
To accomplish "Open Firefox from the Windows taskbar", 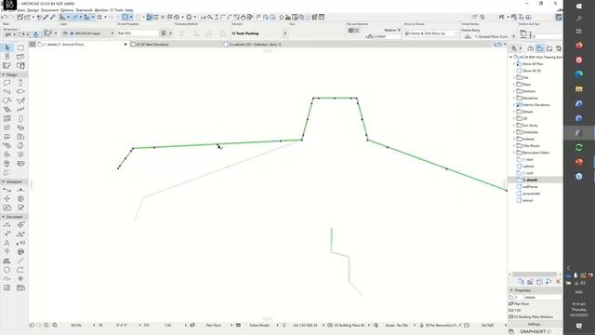I will [x=579, y=46].
